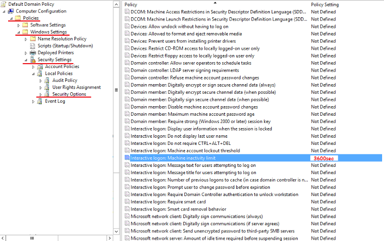Click the Computer Configuration icon
Screen dimensions: 384x241
(x=11, y=11)
